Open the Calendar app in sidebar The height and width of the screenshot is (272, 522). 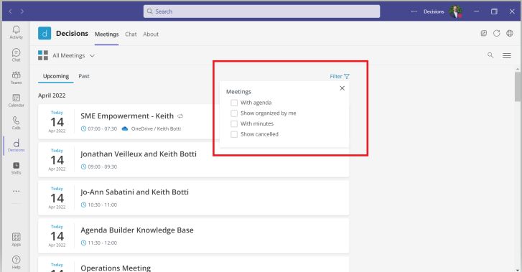coord(16,100)
